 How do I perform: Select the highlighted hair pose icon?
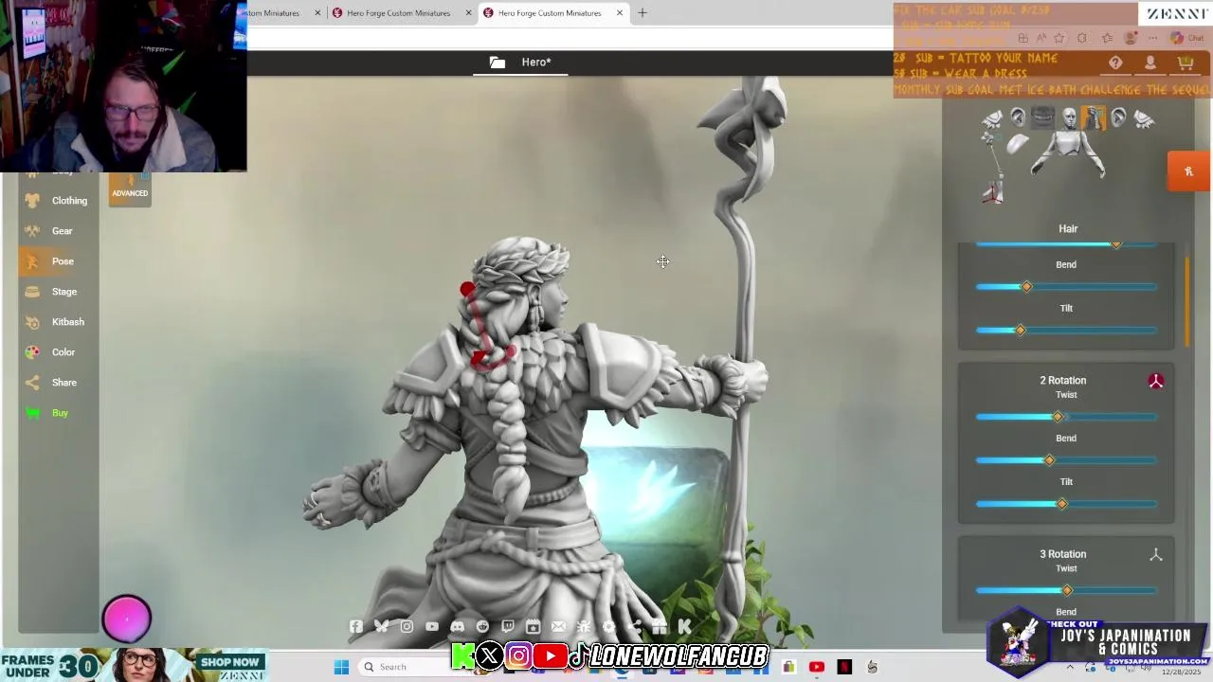tap(1094, 117)
